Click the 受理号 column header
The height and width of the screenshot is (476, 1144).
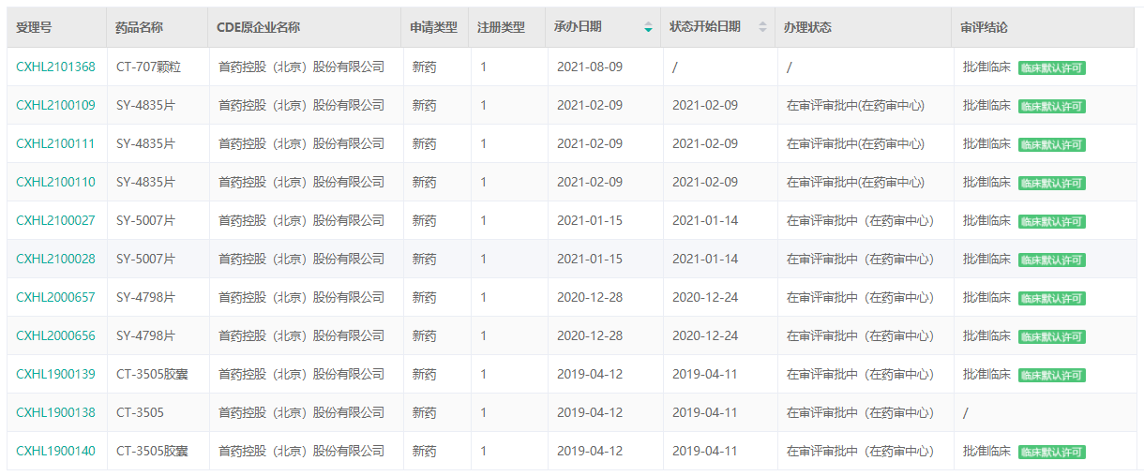(34, 27)
